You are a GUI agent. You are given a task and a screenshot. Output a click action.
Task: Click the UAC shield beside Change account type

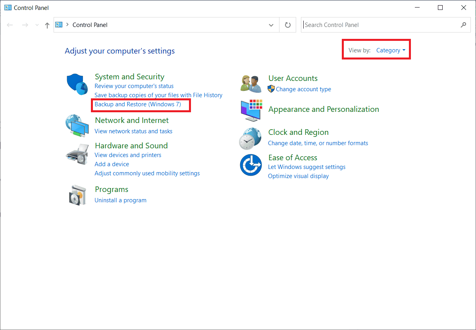(271, 89)
